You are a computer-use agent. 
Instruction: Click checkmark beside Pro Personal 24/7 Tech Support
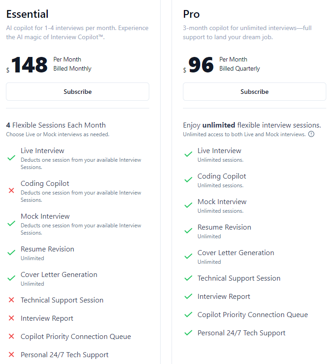188,333
